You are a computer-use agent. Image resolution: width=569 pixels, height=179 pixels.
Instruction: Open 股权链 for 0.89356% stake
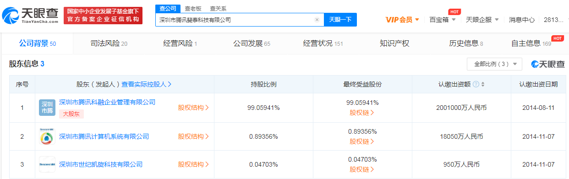362,141
